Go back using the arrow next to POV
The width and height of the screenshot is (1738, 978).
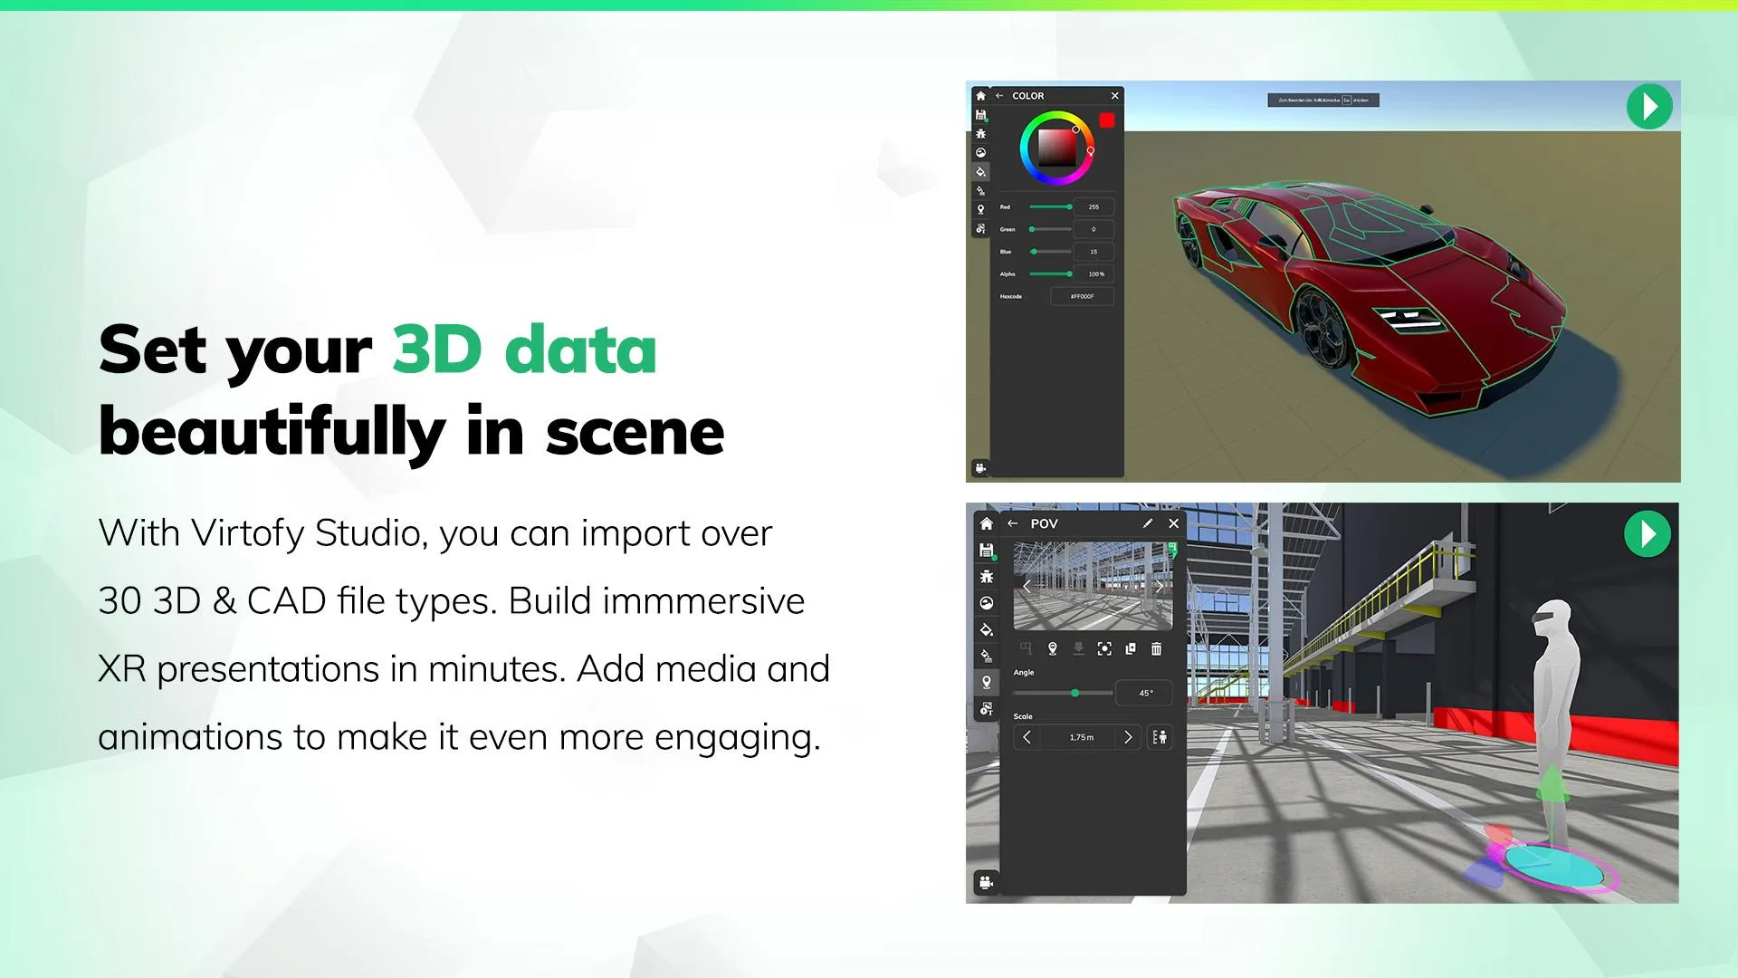coord(1013,523)
